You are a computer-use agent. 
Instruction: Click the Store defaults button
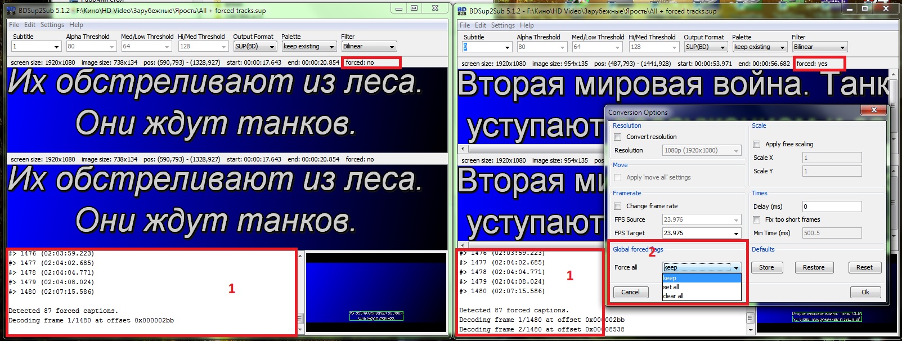coord(766,267)
